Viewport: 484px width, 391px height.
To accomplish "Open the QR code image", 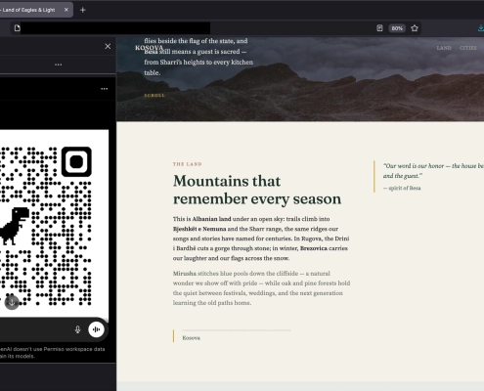I will click(x=54, y=223).
